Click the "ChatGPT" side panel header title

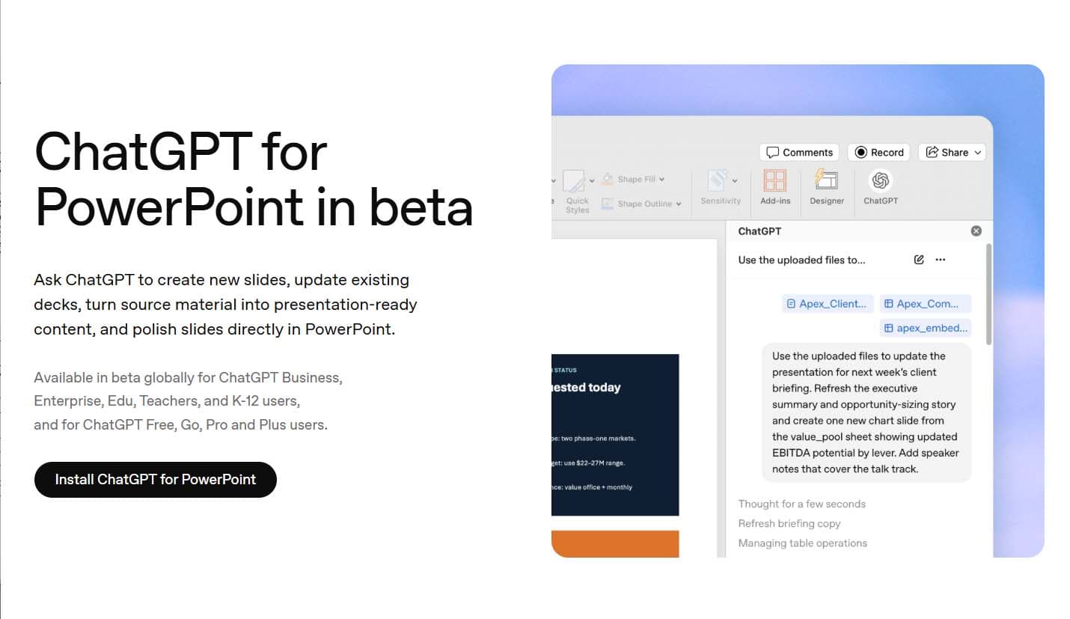(x=759, y=231)
